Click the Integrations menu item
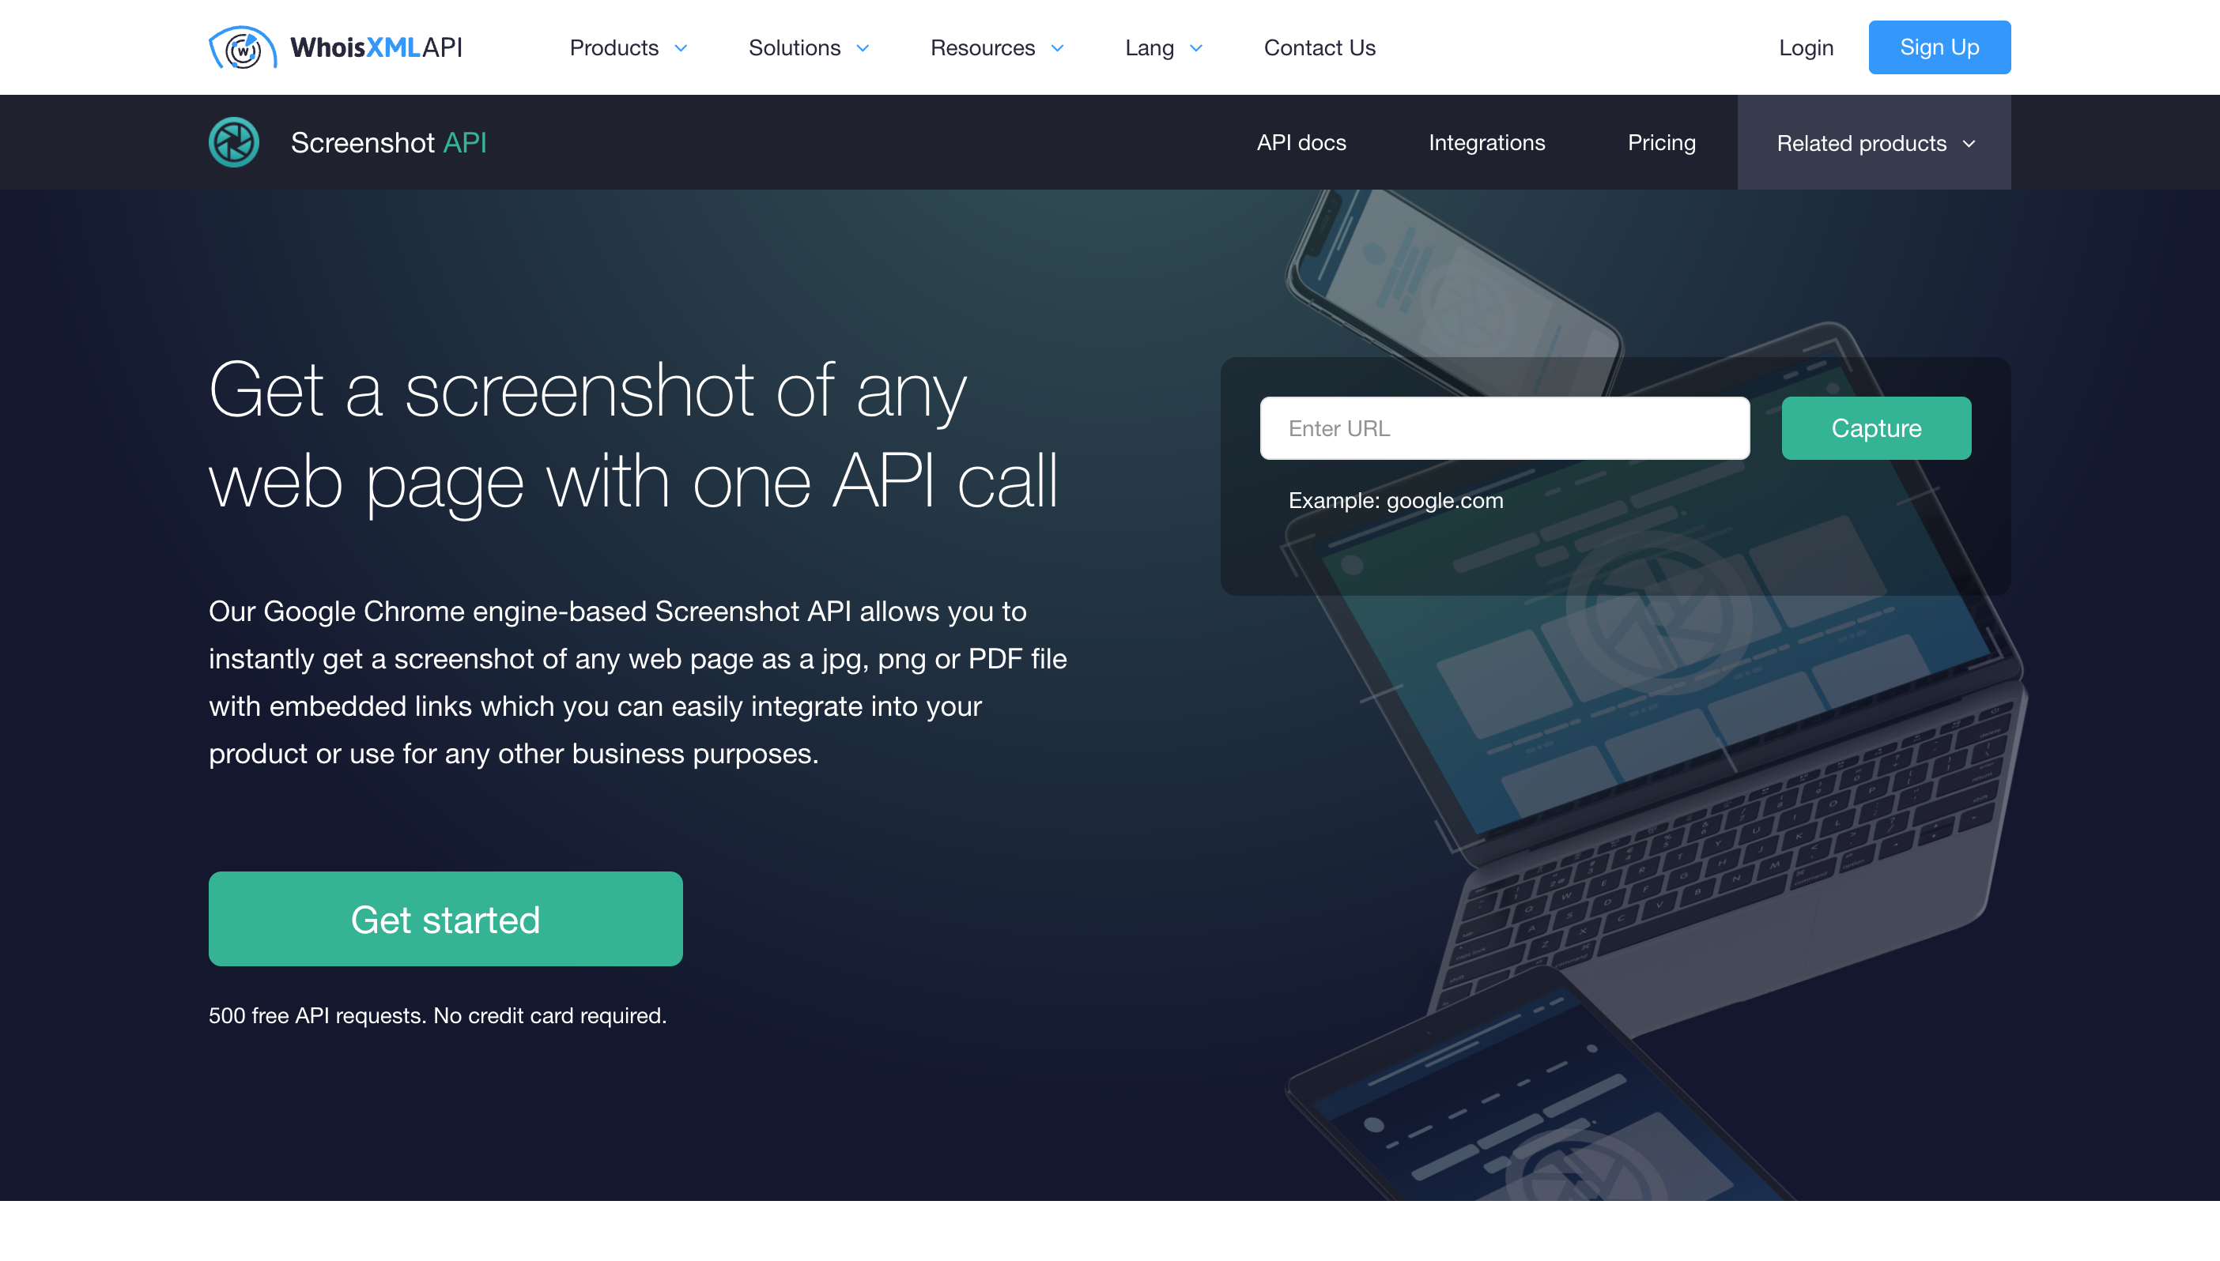 pos(1486,141)
